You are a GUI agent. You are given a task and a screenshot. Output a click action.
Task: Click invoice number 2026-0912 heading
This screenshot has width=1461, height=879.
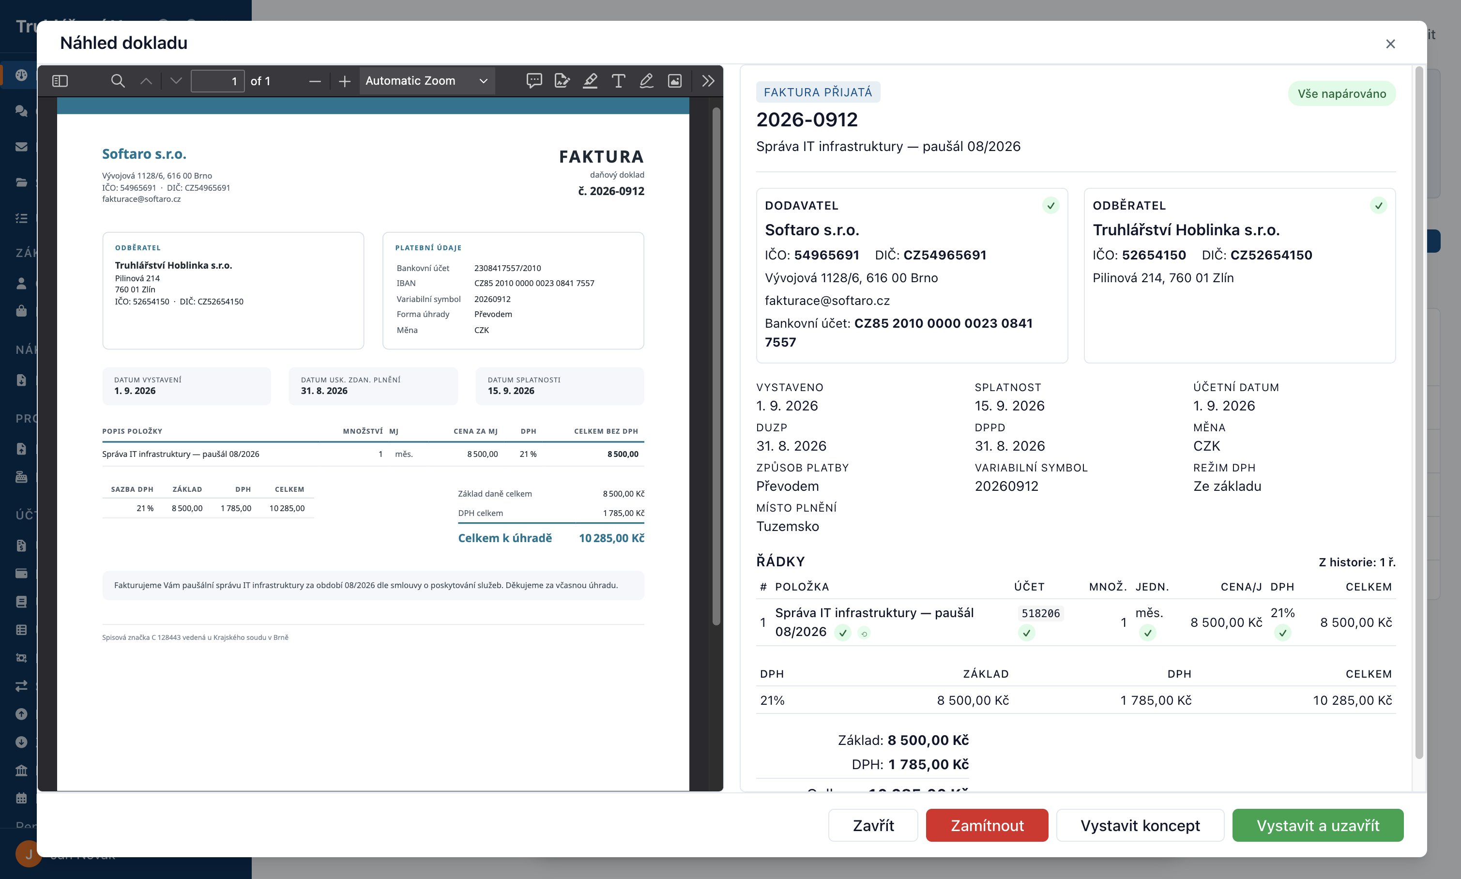point(807,120)
